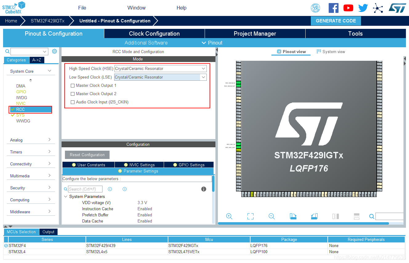Select the STM32F4 row radio marker
The height and width of the screenshot is (263, 409).
tap(6, 246)
